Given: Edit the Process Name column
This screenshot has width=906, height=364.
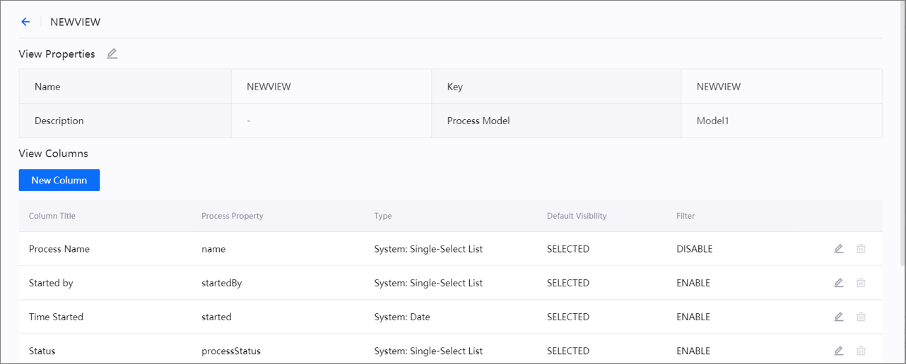Looking at the screenshot, I should coord(839,249).
